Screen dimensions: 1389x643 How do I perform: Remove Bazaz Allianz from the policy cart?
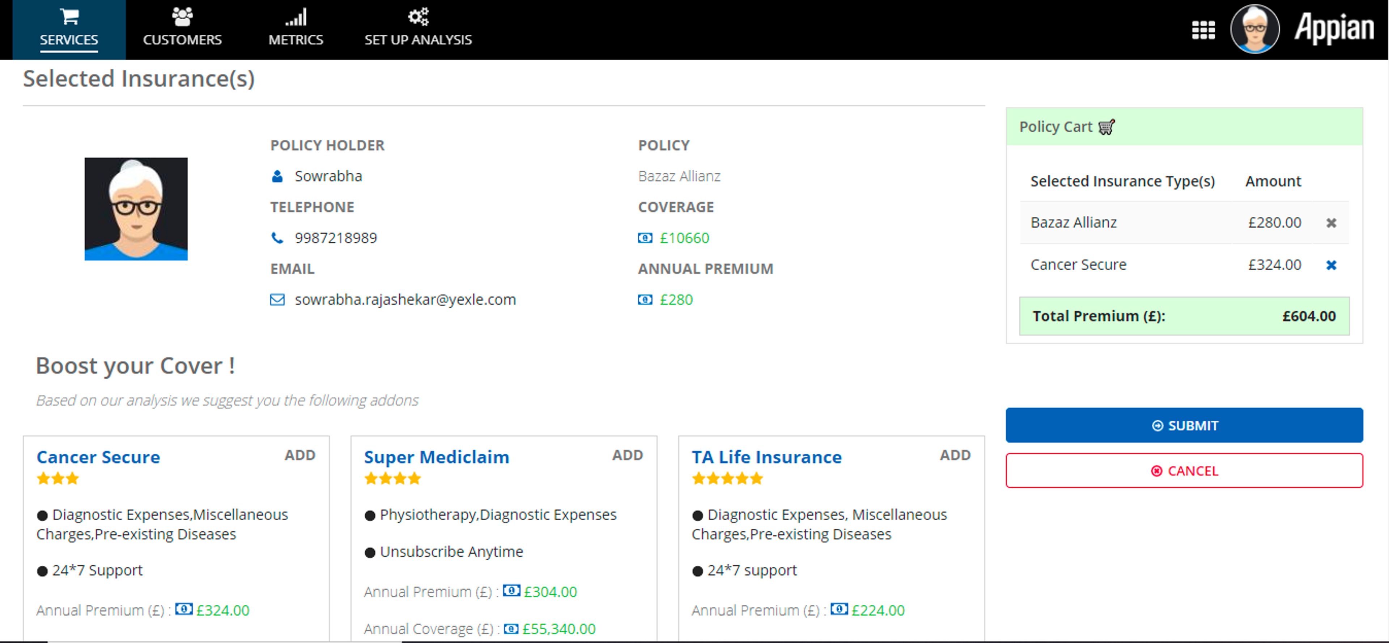tap(1331, 223)
